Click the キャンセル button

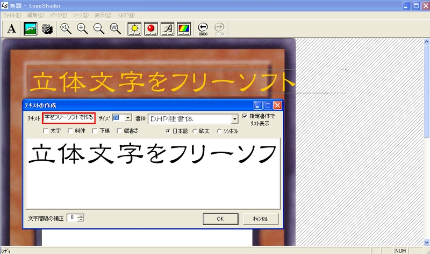pos(260,219)
